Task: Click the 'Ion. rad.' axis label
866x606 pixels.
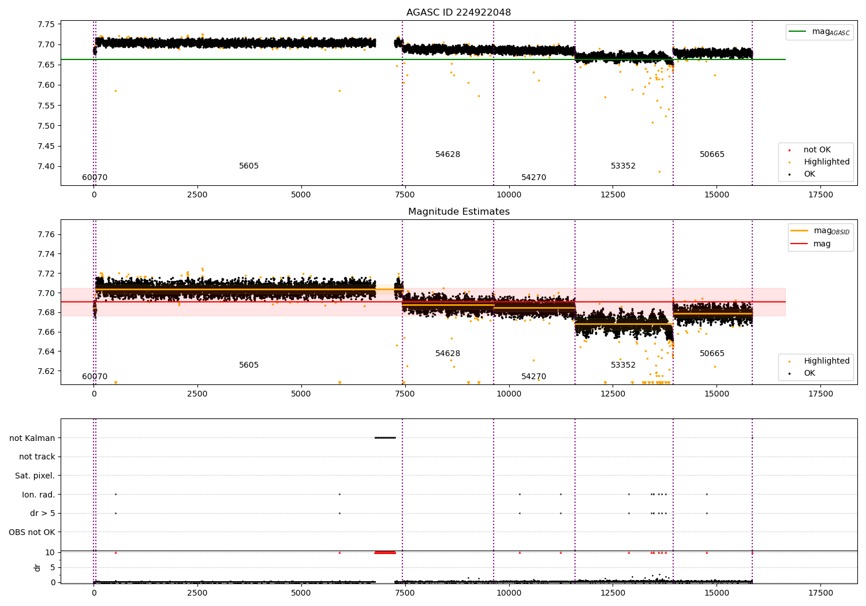Action: click(39, 495)
